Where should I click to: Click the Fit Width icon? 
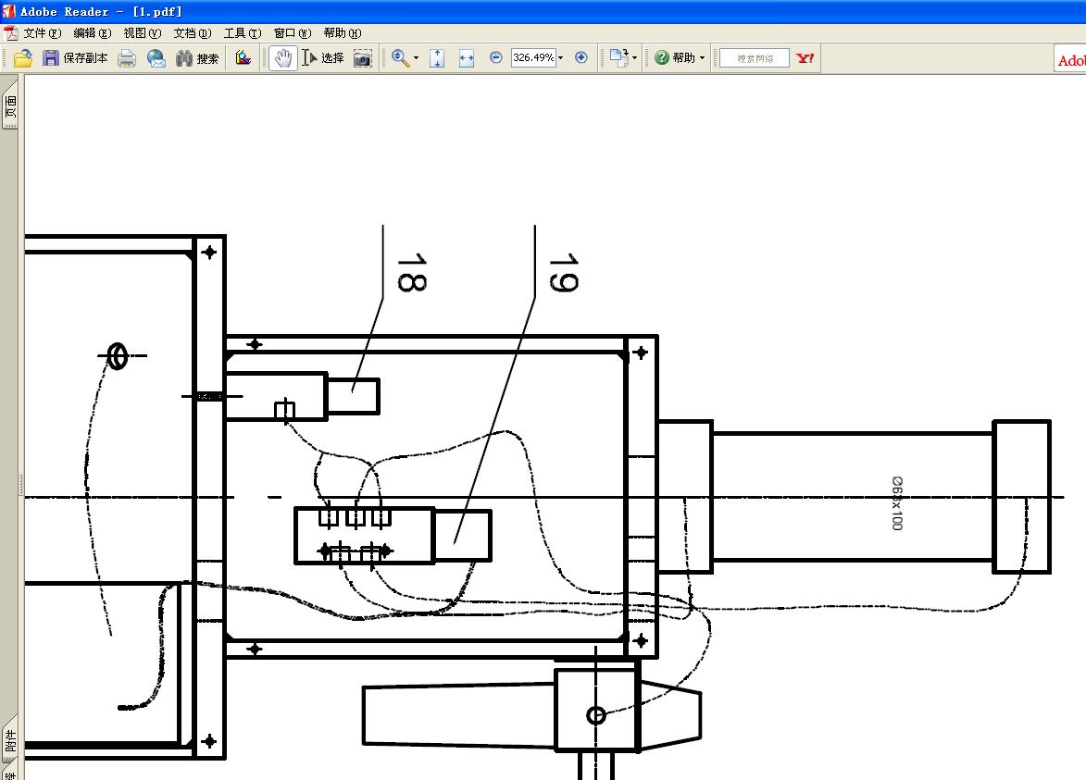pos(467,58)
